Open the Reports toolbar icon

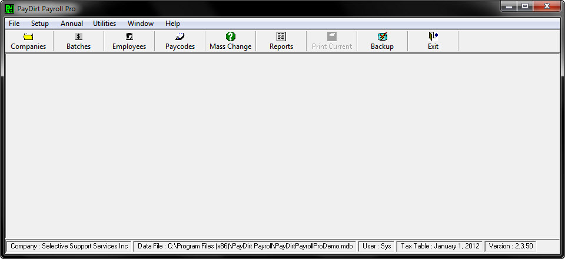click(281, 36)
